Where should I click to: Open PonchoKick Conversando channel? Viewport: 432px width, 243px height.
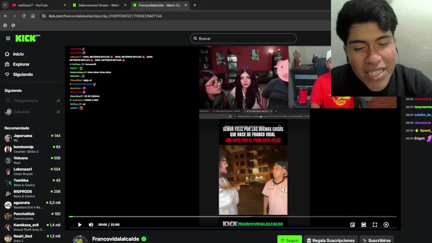coord(32,216)
